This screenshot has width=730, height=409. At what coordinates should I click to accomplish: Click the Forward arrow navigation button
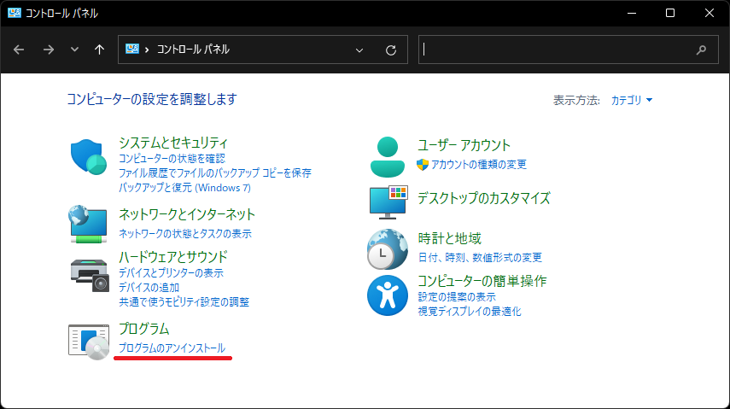point(49,50)
